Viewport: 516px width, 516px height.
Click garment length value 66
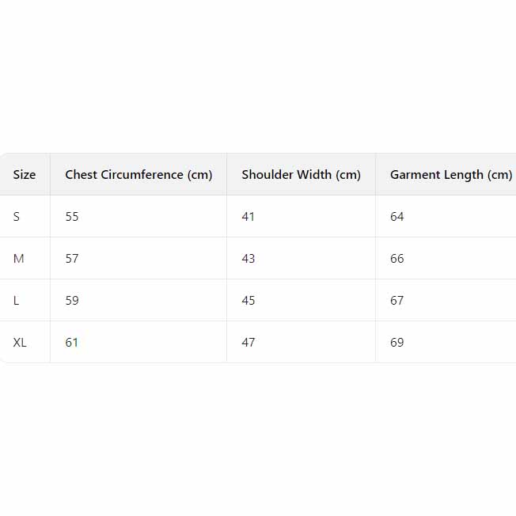397,259
